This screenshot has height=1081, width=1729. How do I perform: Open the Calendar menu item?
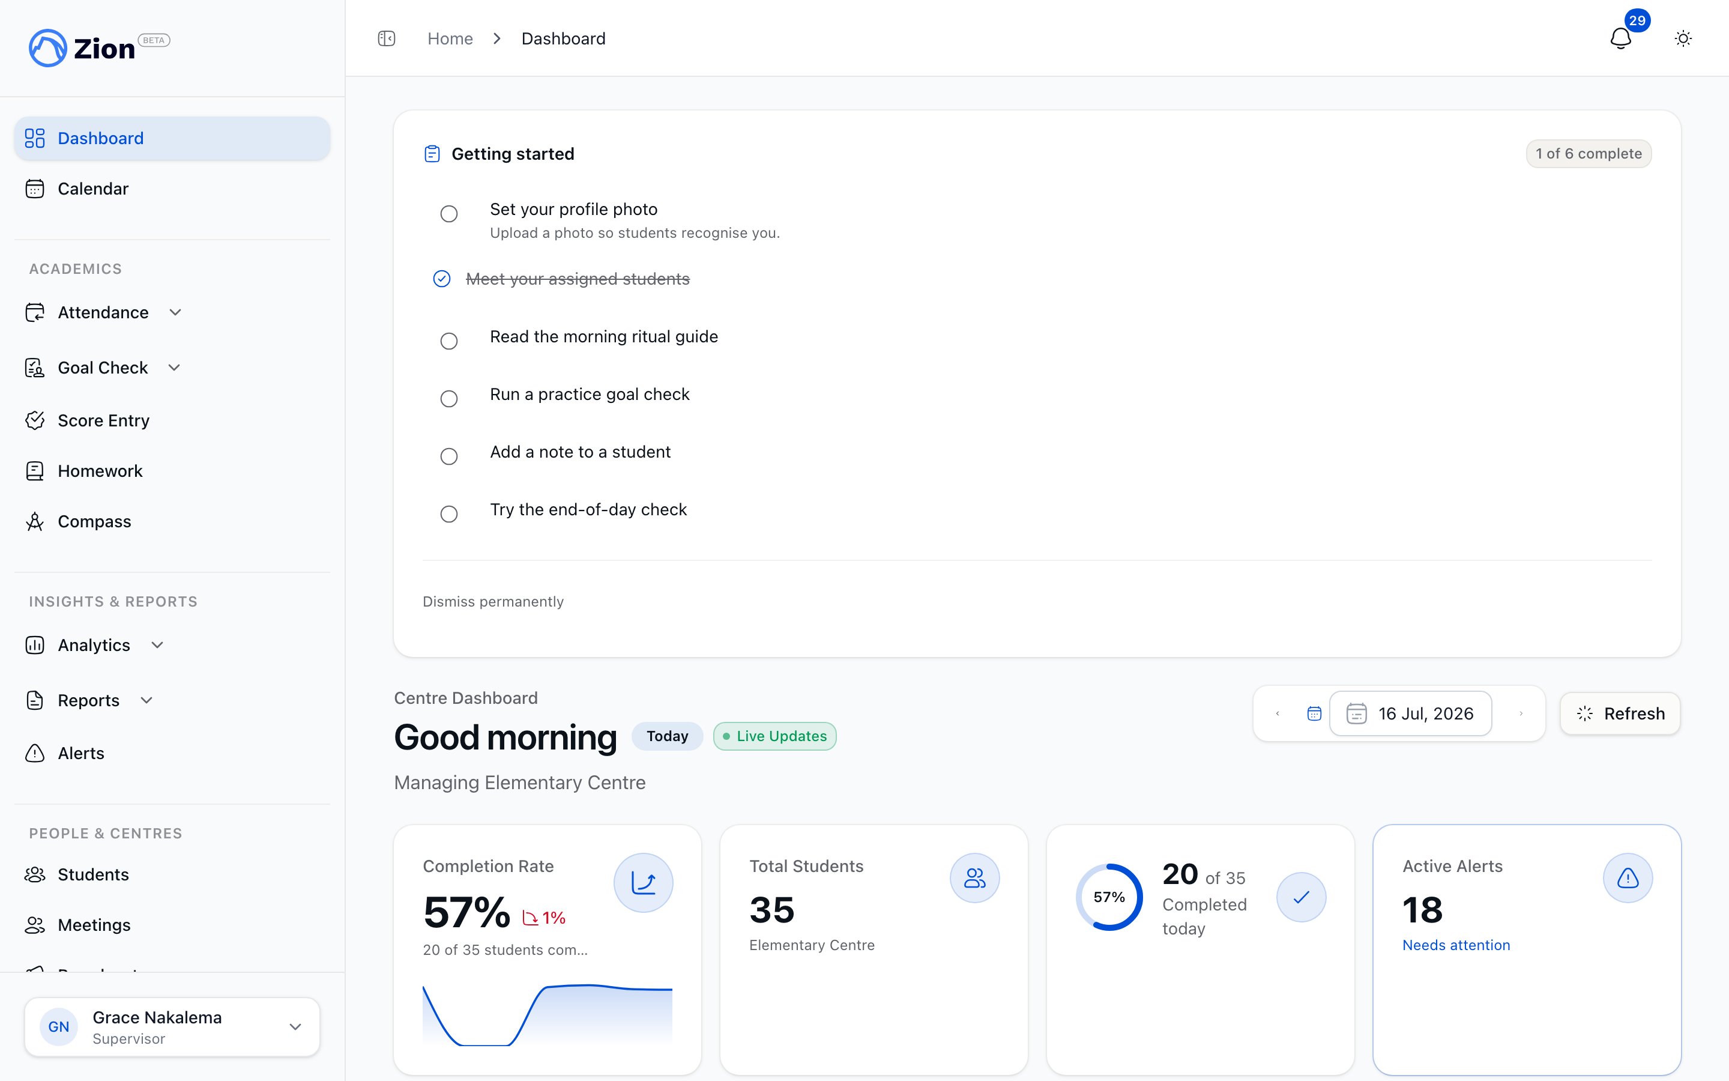pyautogui.click(x=172, y=189)
